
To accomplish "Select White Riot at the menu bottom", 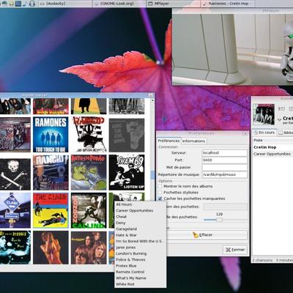I will click(141, 284).
